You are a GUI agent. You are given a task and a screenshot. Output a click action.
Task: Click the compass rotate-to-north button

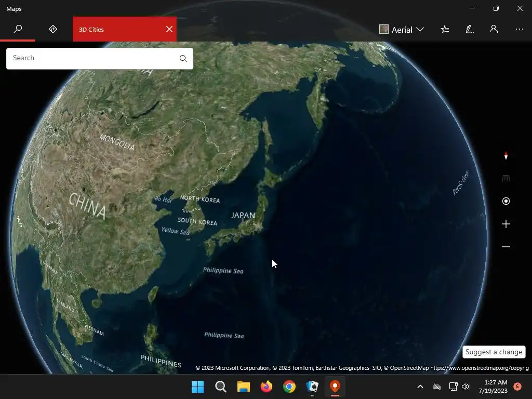pos(506,156)
